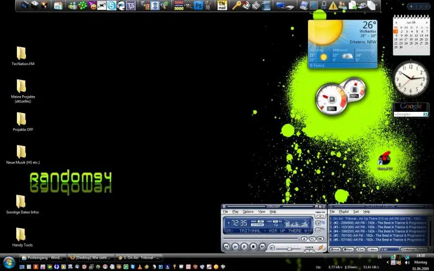
Task: Click the Google search gadget field
Action: (x=408, y=115)
